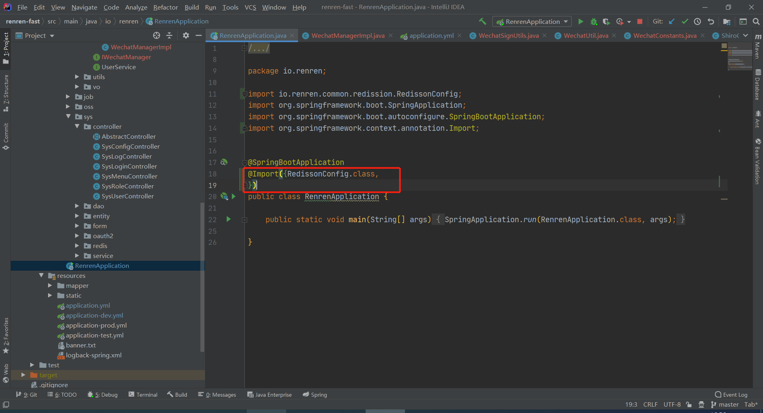Image resolution: width=763 pixels, height=413 pixels.
Task: Open Favorites tool window
Action: tap(6, 335)
